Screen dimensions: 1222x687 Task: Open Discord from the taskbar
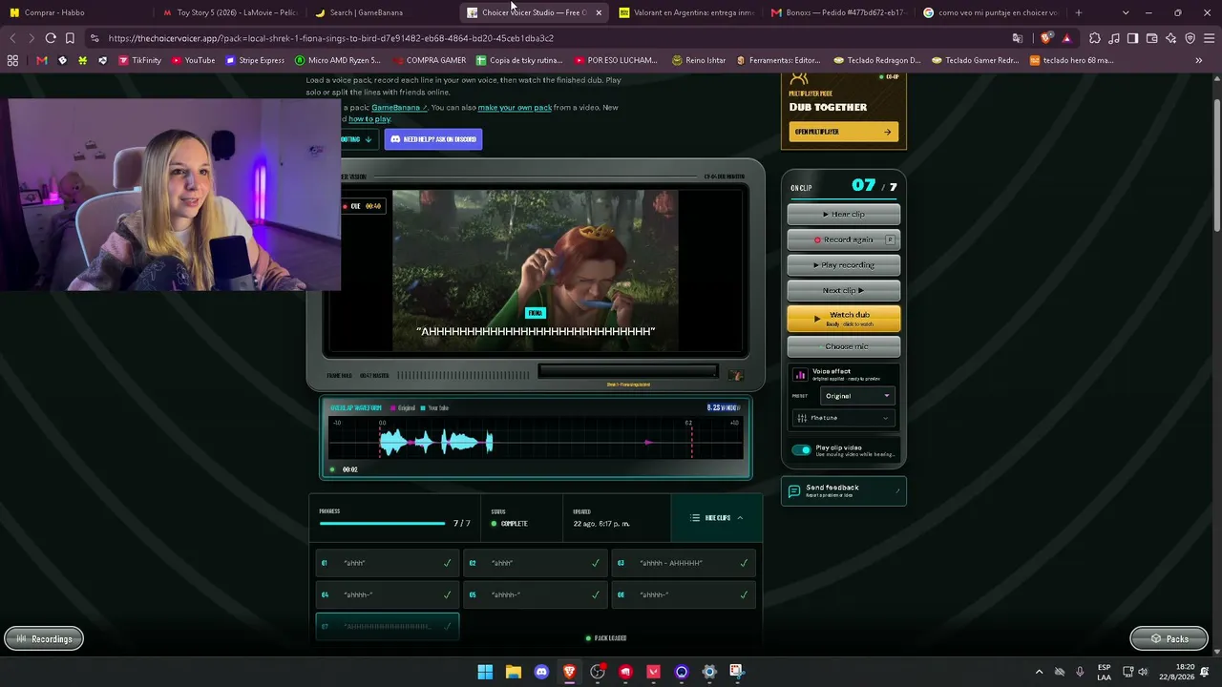(541, 672)
